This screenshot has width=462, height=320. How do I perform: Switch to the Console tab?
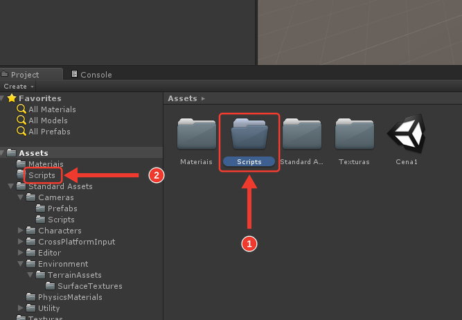pyautogui.click(x=91, y=75)
